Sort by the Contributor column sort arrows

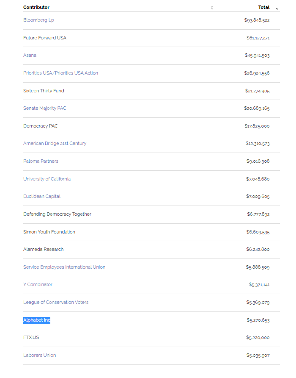212,8
